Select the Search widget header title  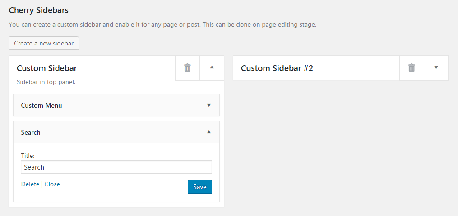[x=31, y=132]
